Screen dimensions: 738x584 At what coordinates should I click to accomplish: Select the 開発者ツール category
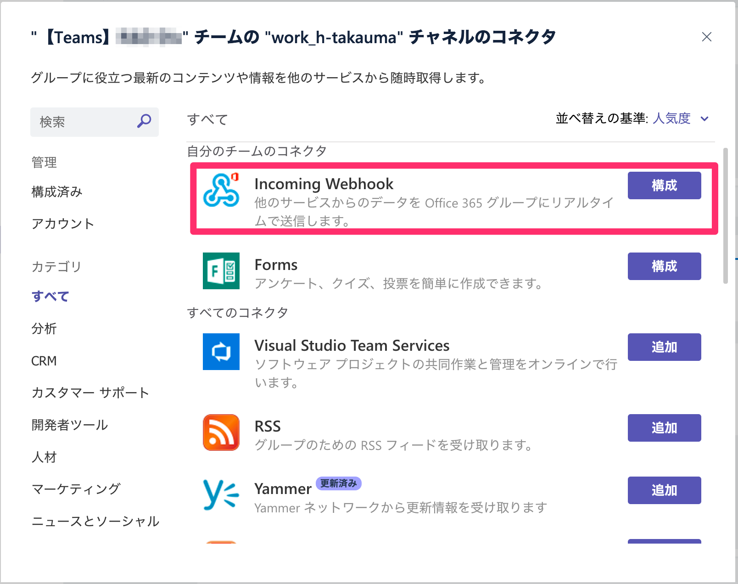(70, 425)
